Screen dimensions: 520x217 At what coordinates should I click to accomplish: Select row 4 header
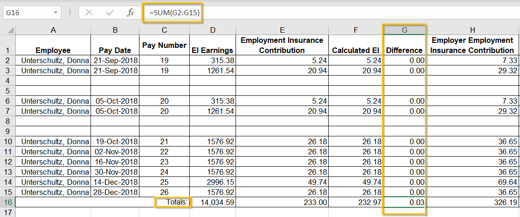click(x=8, y=80)
